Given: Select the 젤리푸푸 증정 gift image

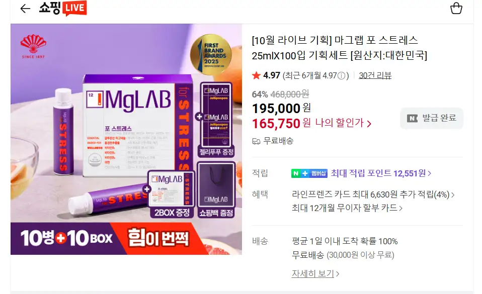Looking at the screenshot, I should (216, 120).
